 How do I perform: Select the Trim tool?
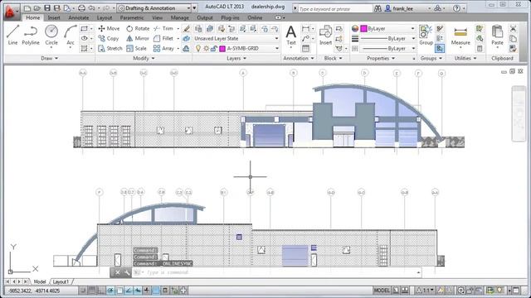click(x=163, y=29)
